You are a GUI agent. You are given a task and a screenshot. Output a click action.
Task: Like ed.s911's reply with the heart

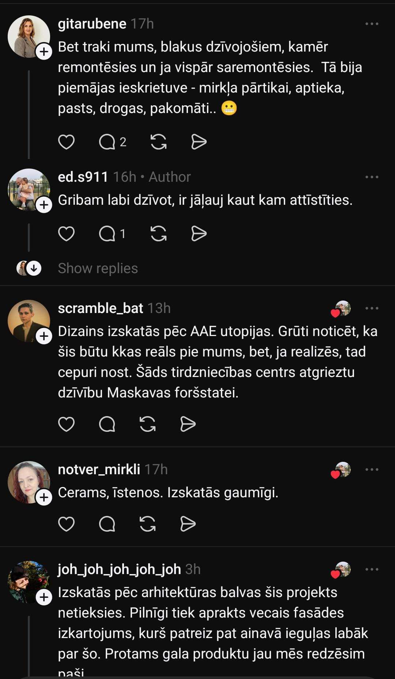click(66, 234)
